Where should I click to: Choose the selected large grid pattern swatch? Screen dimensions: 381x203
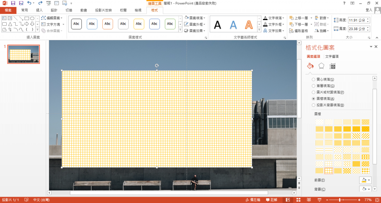[329, 171]
